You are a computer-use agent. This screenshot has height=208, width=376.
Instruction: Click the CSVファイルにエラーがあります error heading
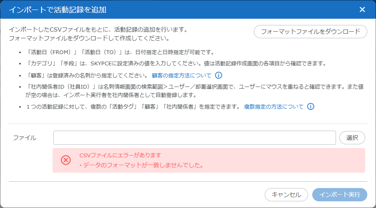(x=120, y=155)
